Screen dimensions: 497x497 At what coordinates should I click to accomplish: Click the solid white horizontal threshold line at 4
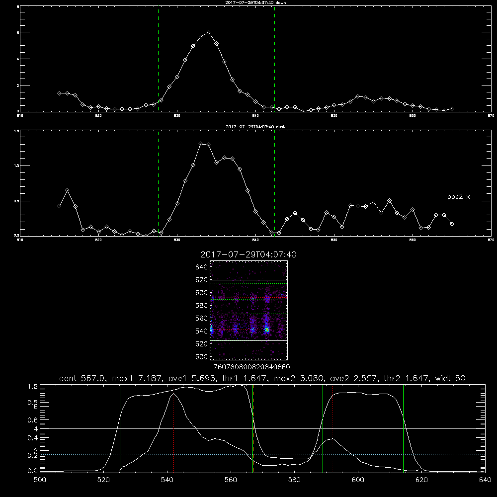click(x=262, y=428)
